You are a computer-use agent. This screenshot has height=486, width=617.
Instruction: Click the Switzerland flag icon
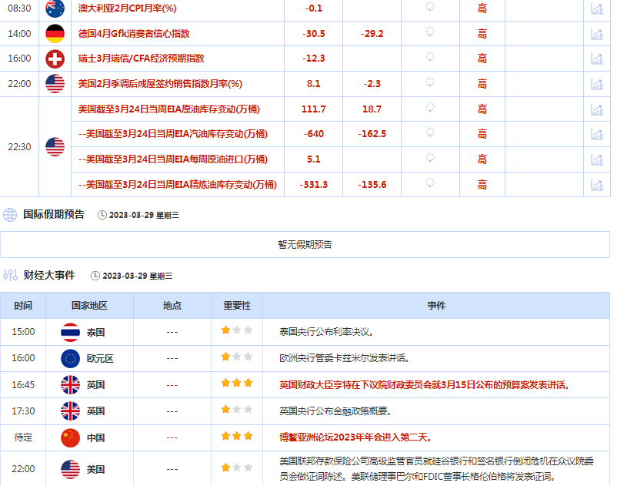[55, 59]
